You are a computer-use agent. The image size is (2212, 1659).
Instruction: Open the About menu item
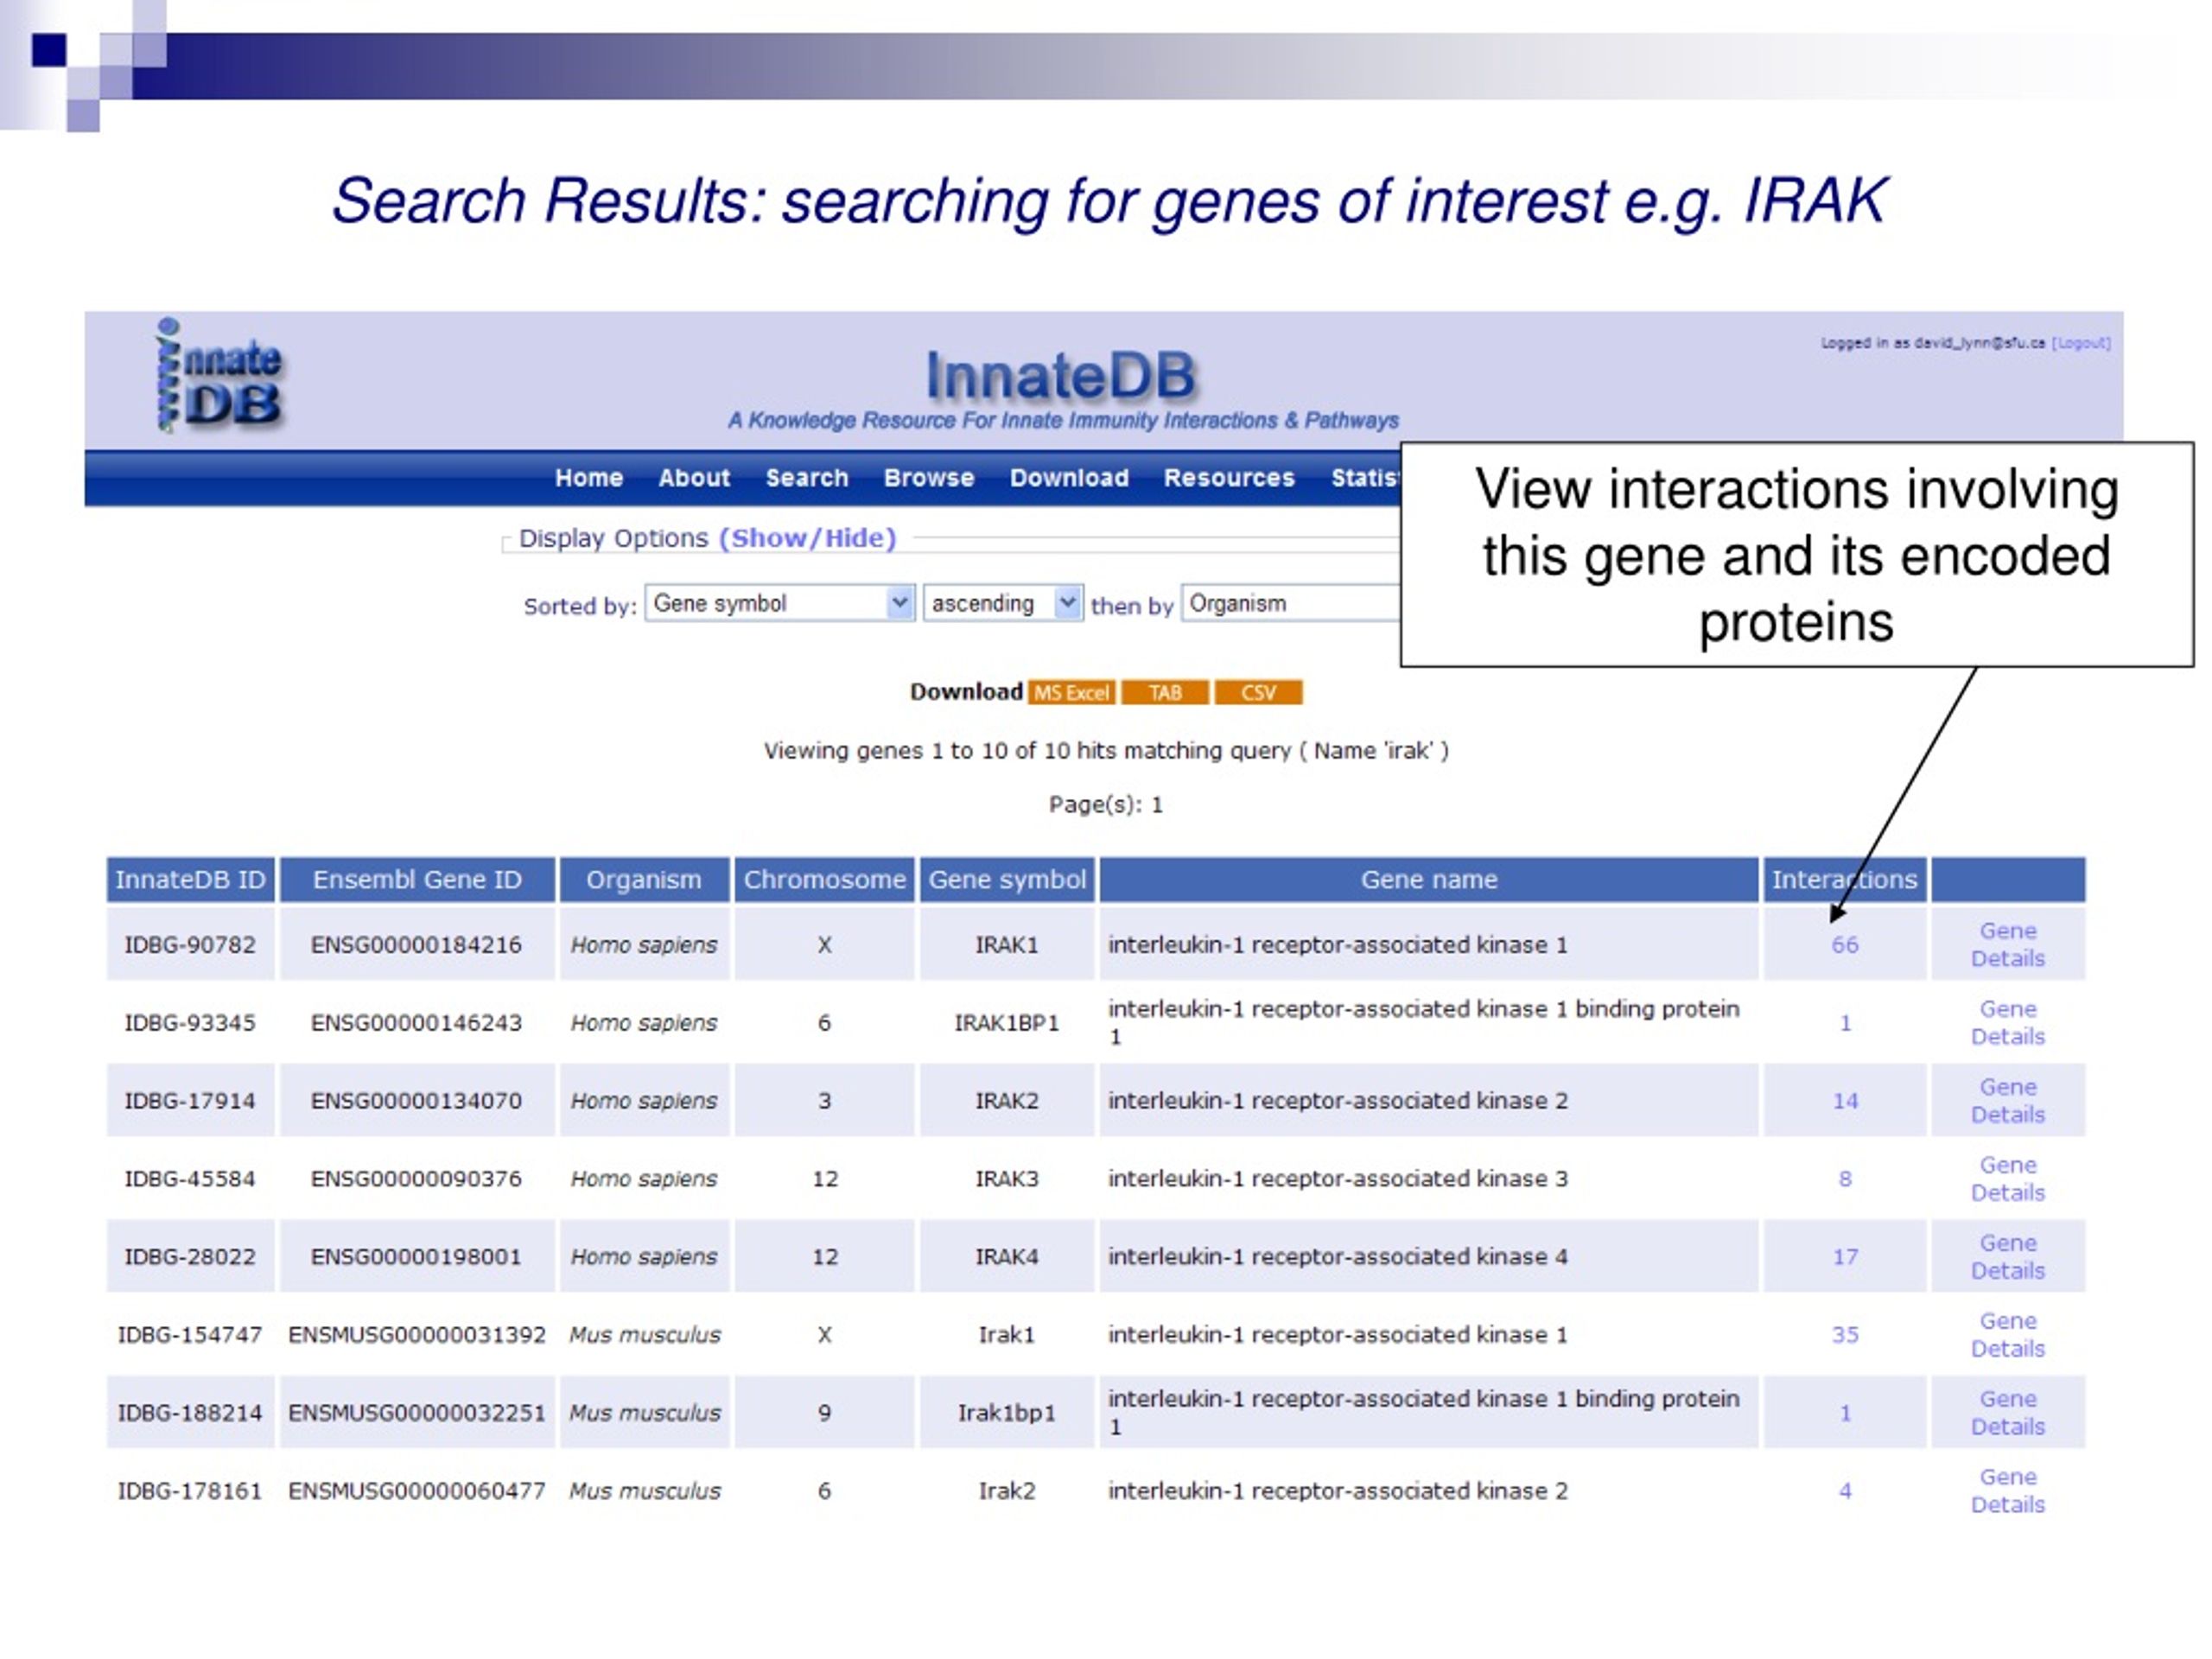(694, 478)
